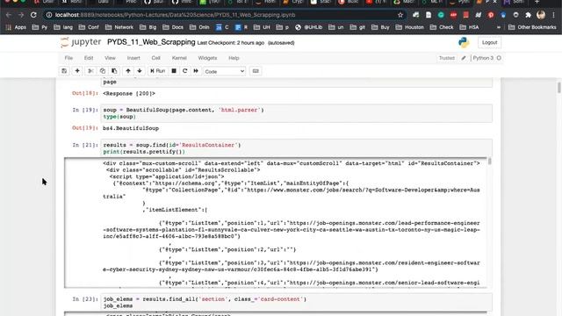Image resolution: width=562 pixels, height=316 pixels.
Task: Open the View menu
Action: (110, 58)
